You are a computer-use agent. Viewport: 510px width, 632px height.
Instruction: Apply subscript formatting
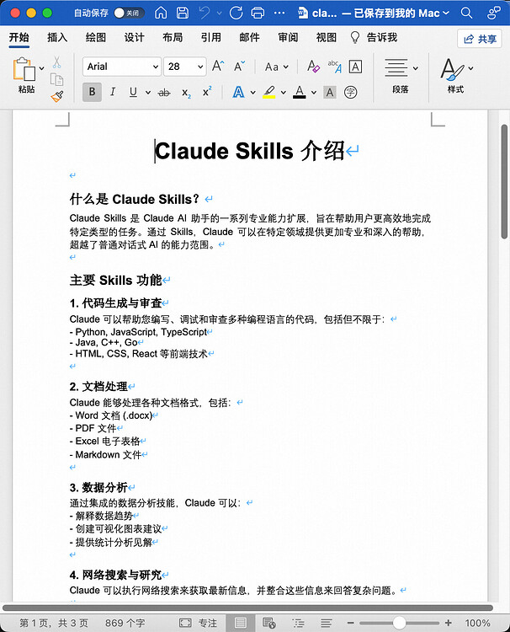[x=186, y=93]
